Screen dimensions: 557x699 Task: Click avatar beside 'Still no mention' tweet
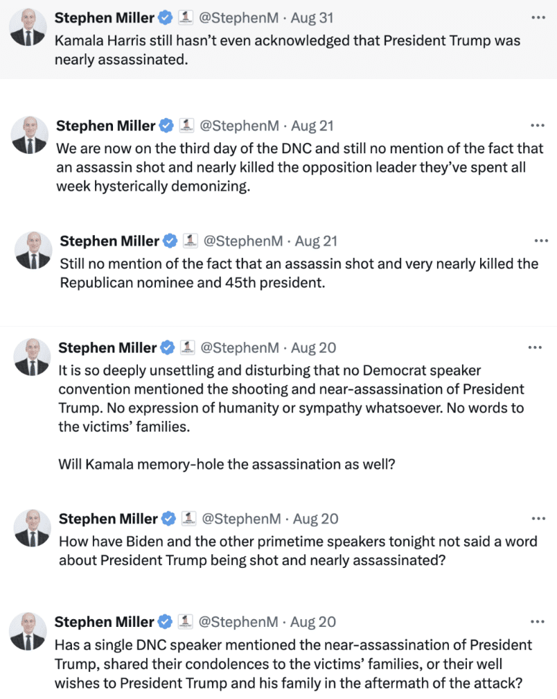coord(33,250)
